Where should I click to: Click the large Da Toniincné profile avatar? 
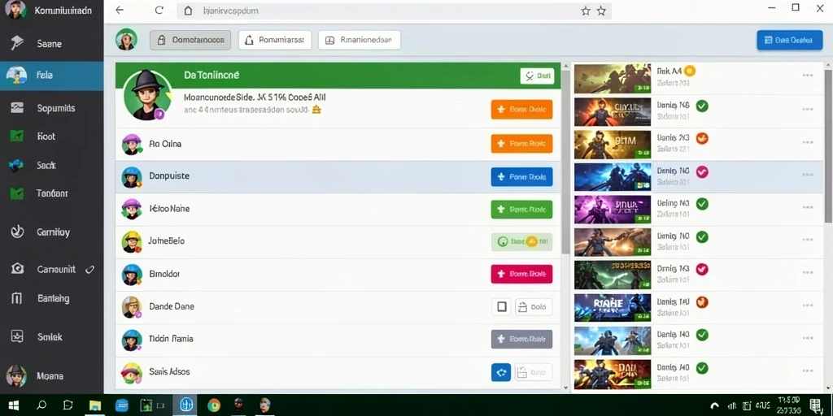coord(148,96)
